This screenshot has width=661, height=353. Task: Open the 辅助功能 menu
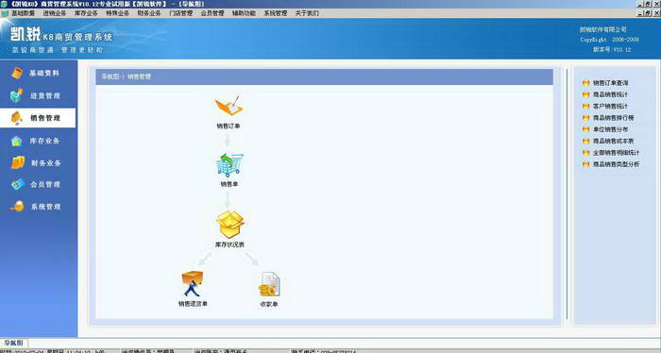[x=244, y=13]
